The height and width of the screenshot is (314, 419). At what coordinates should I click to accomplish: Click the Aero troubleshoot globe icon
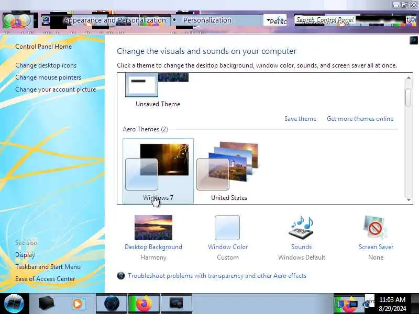[x=121, y=276]
